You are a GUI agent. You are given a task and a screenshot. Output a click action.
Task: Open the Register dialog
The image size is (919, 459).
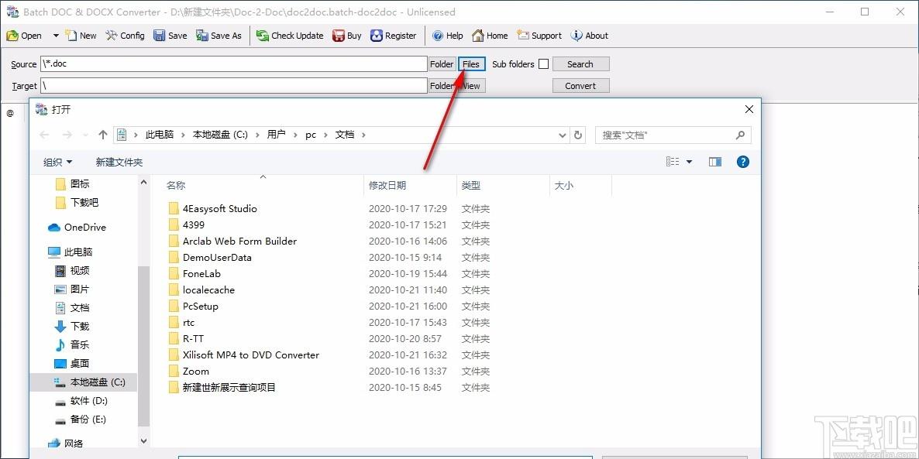point(394,36)
